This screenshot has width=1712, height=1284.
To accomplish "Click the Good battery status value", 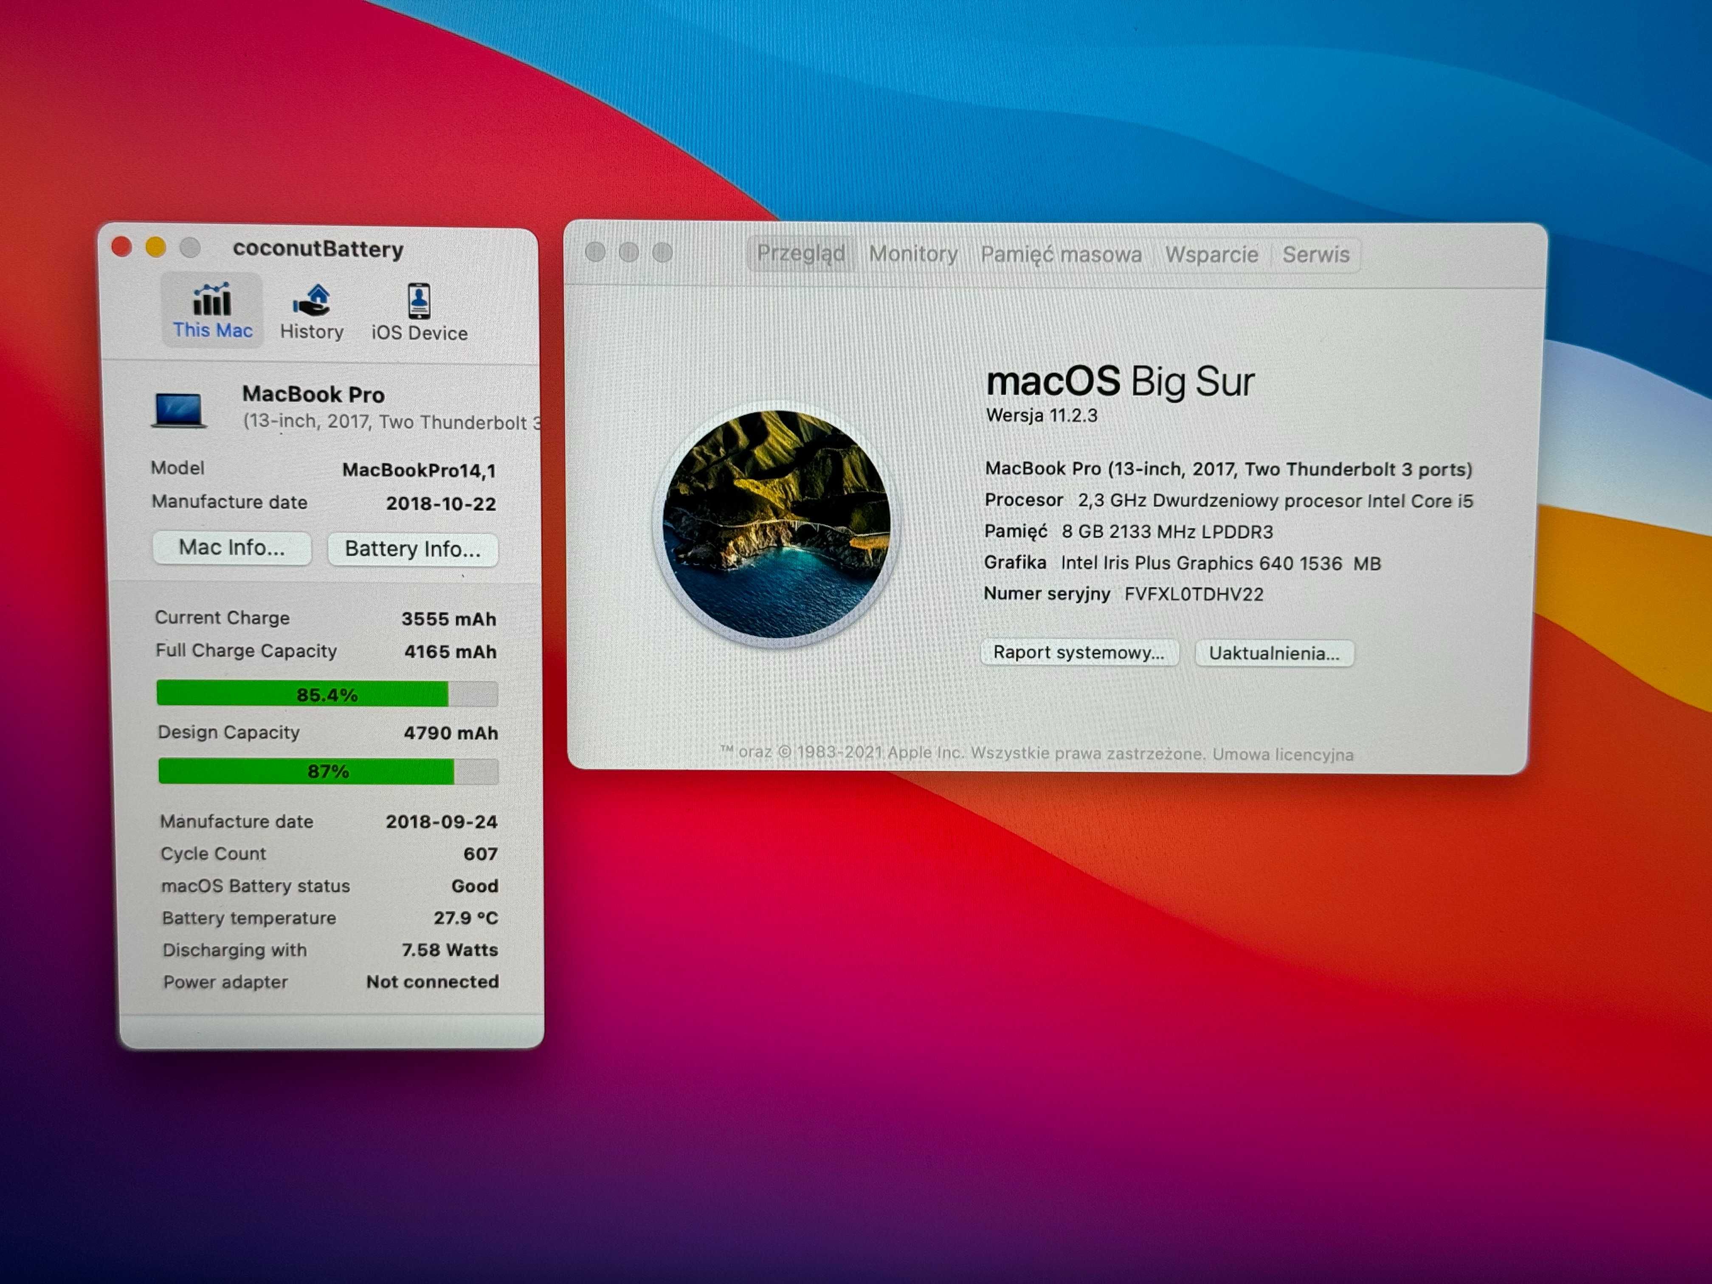I will click(x=474, y=885).
